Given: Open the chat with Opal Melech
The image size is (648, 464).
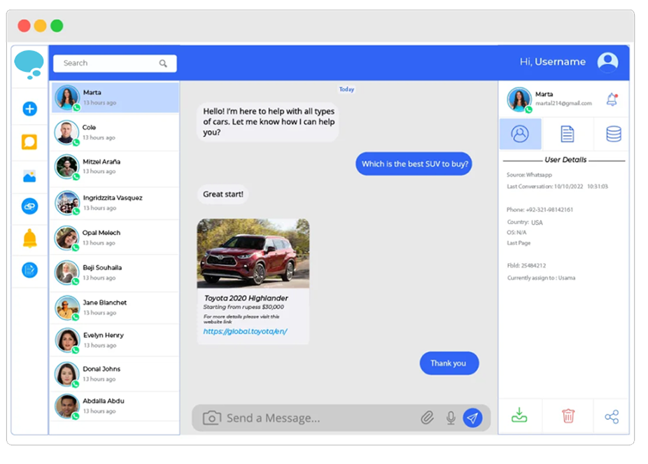Looking at the screenshot, I should (114, 237).
